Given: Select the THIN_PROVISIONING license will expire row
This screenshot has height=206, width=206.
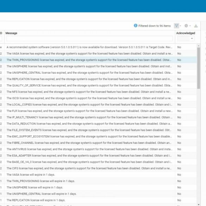Looking at the screenshot, I should pos(98,181).
